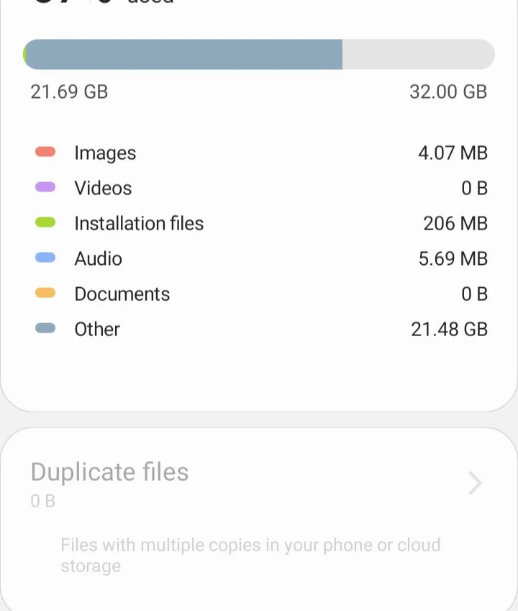Open the Other storage category label
The image size is (518, 611).
pyautogui.click(x=97, y=329)
